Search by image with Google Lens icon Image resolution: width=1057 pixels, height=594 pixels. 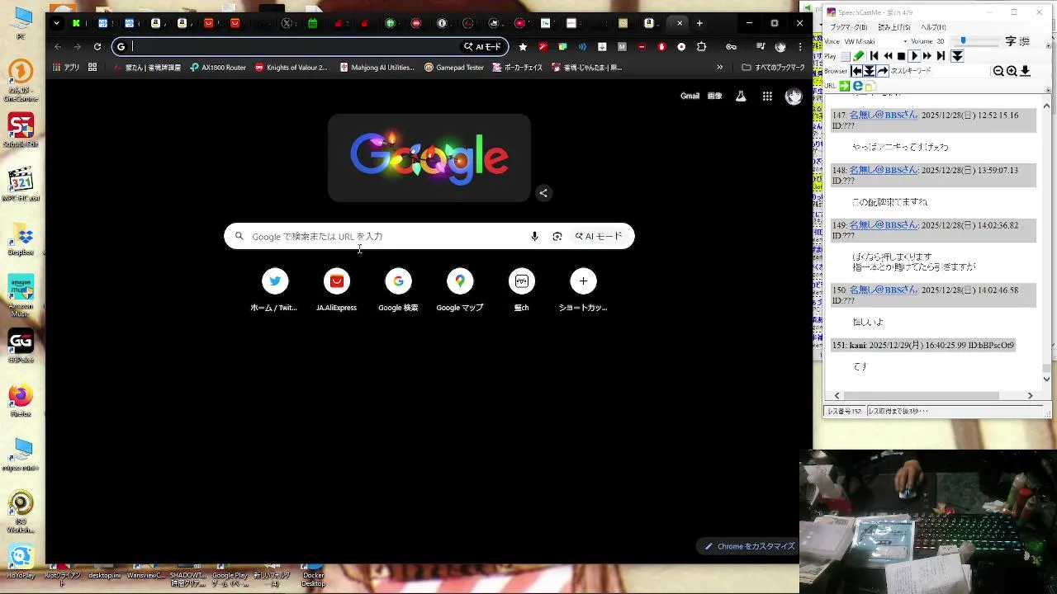557,237
